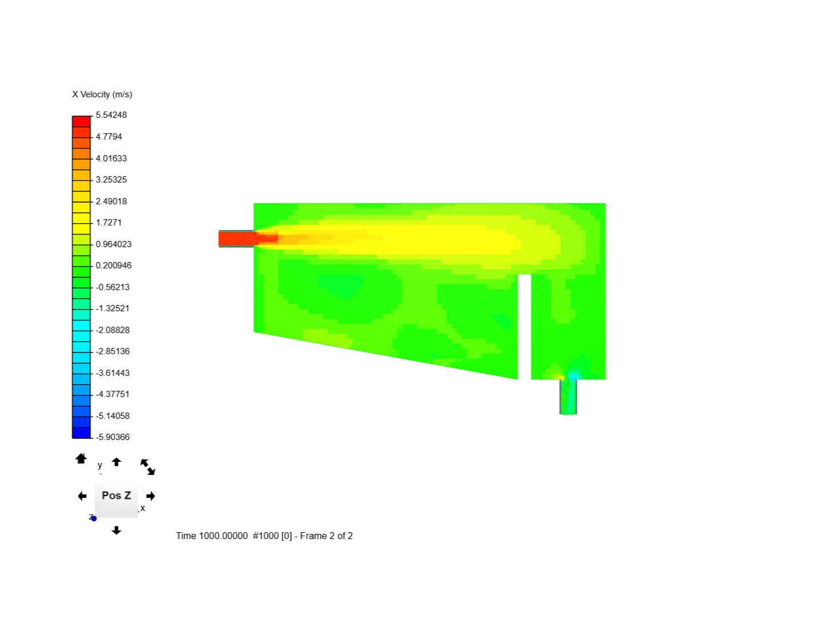Click the red inlet pipe on the model
824x618 pixels.
[x=236, y=239]
